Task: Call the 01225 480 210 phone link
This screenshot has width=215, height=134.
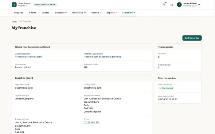Action: 92,122
